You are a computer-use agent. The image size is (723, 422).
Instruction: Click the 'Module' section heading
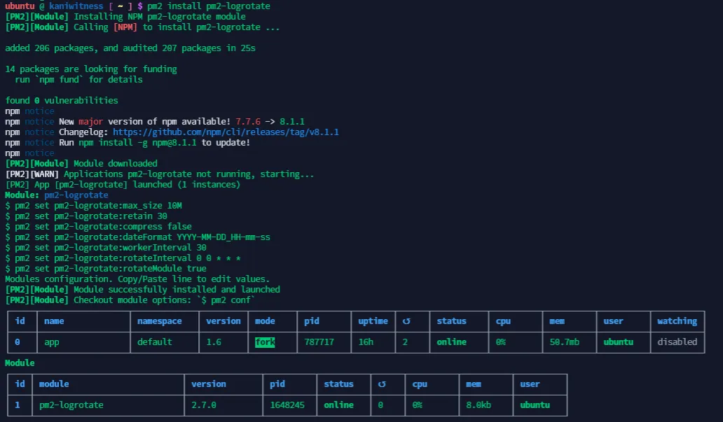(20, 363)
